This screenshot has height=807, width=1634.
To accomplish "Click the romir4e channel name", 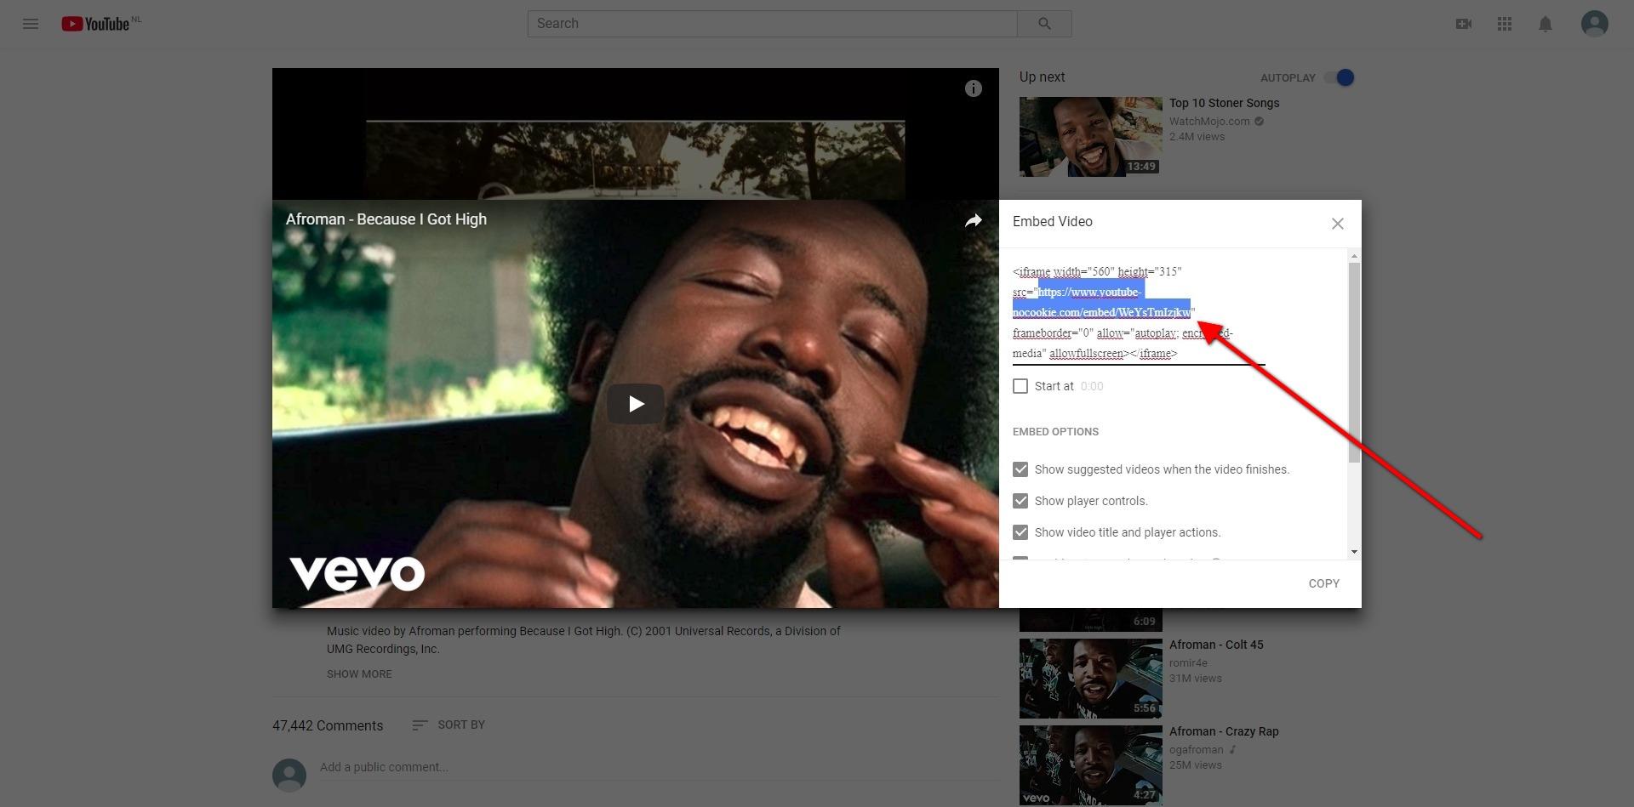I will [x=1188, y=662].
